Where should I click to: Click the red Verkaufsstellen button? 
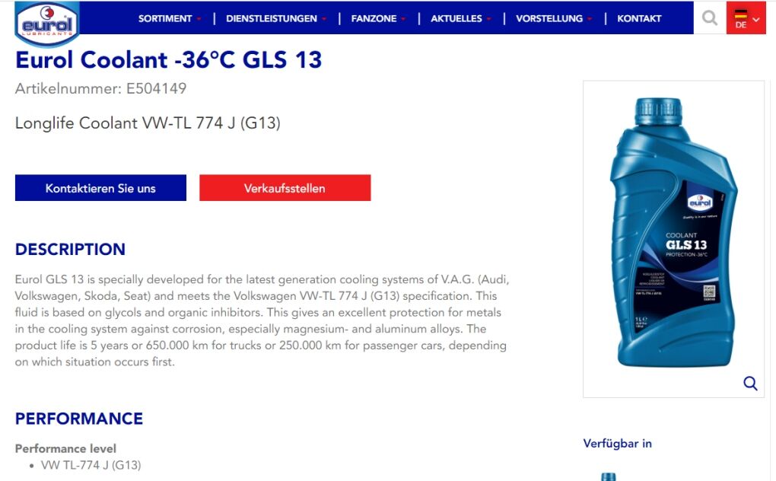[285, 187]
